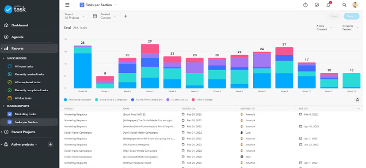Toggle Fulenn Print Campaigns legend series

tap(147, 100)
